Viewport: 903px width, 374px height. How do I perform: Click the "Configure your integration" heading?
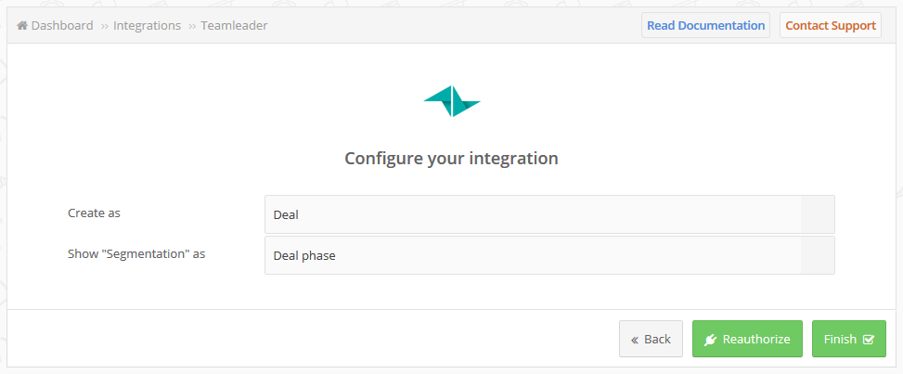tap(451, 158)
